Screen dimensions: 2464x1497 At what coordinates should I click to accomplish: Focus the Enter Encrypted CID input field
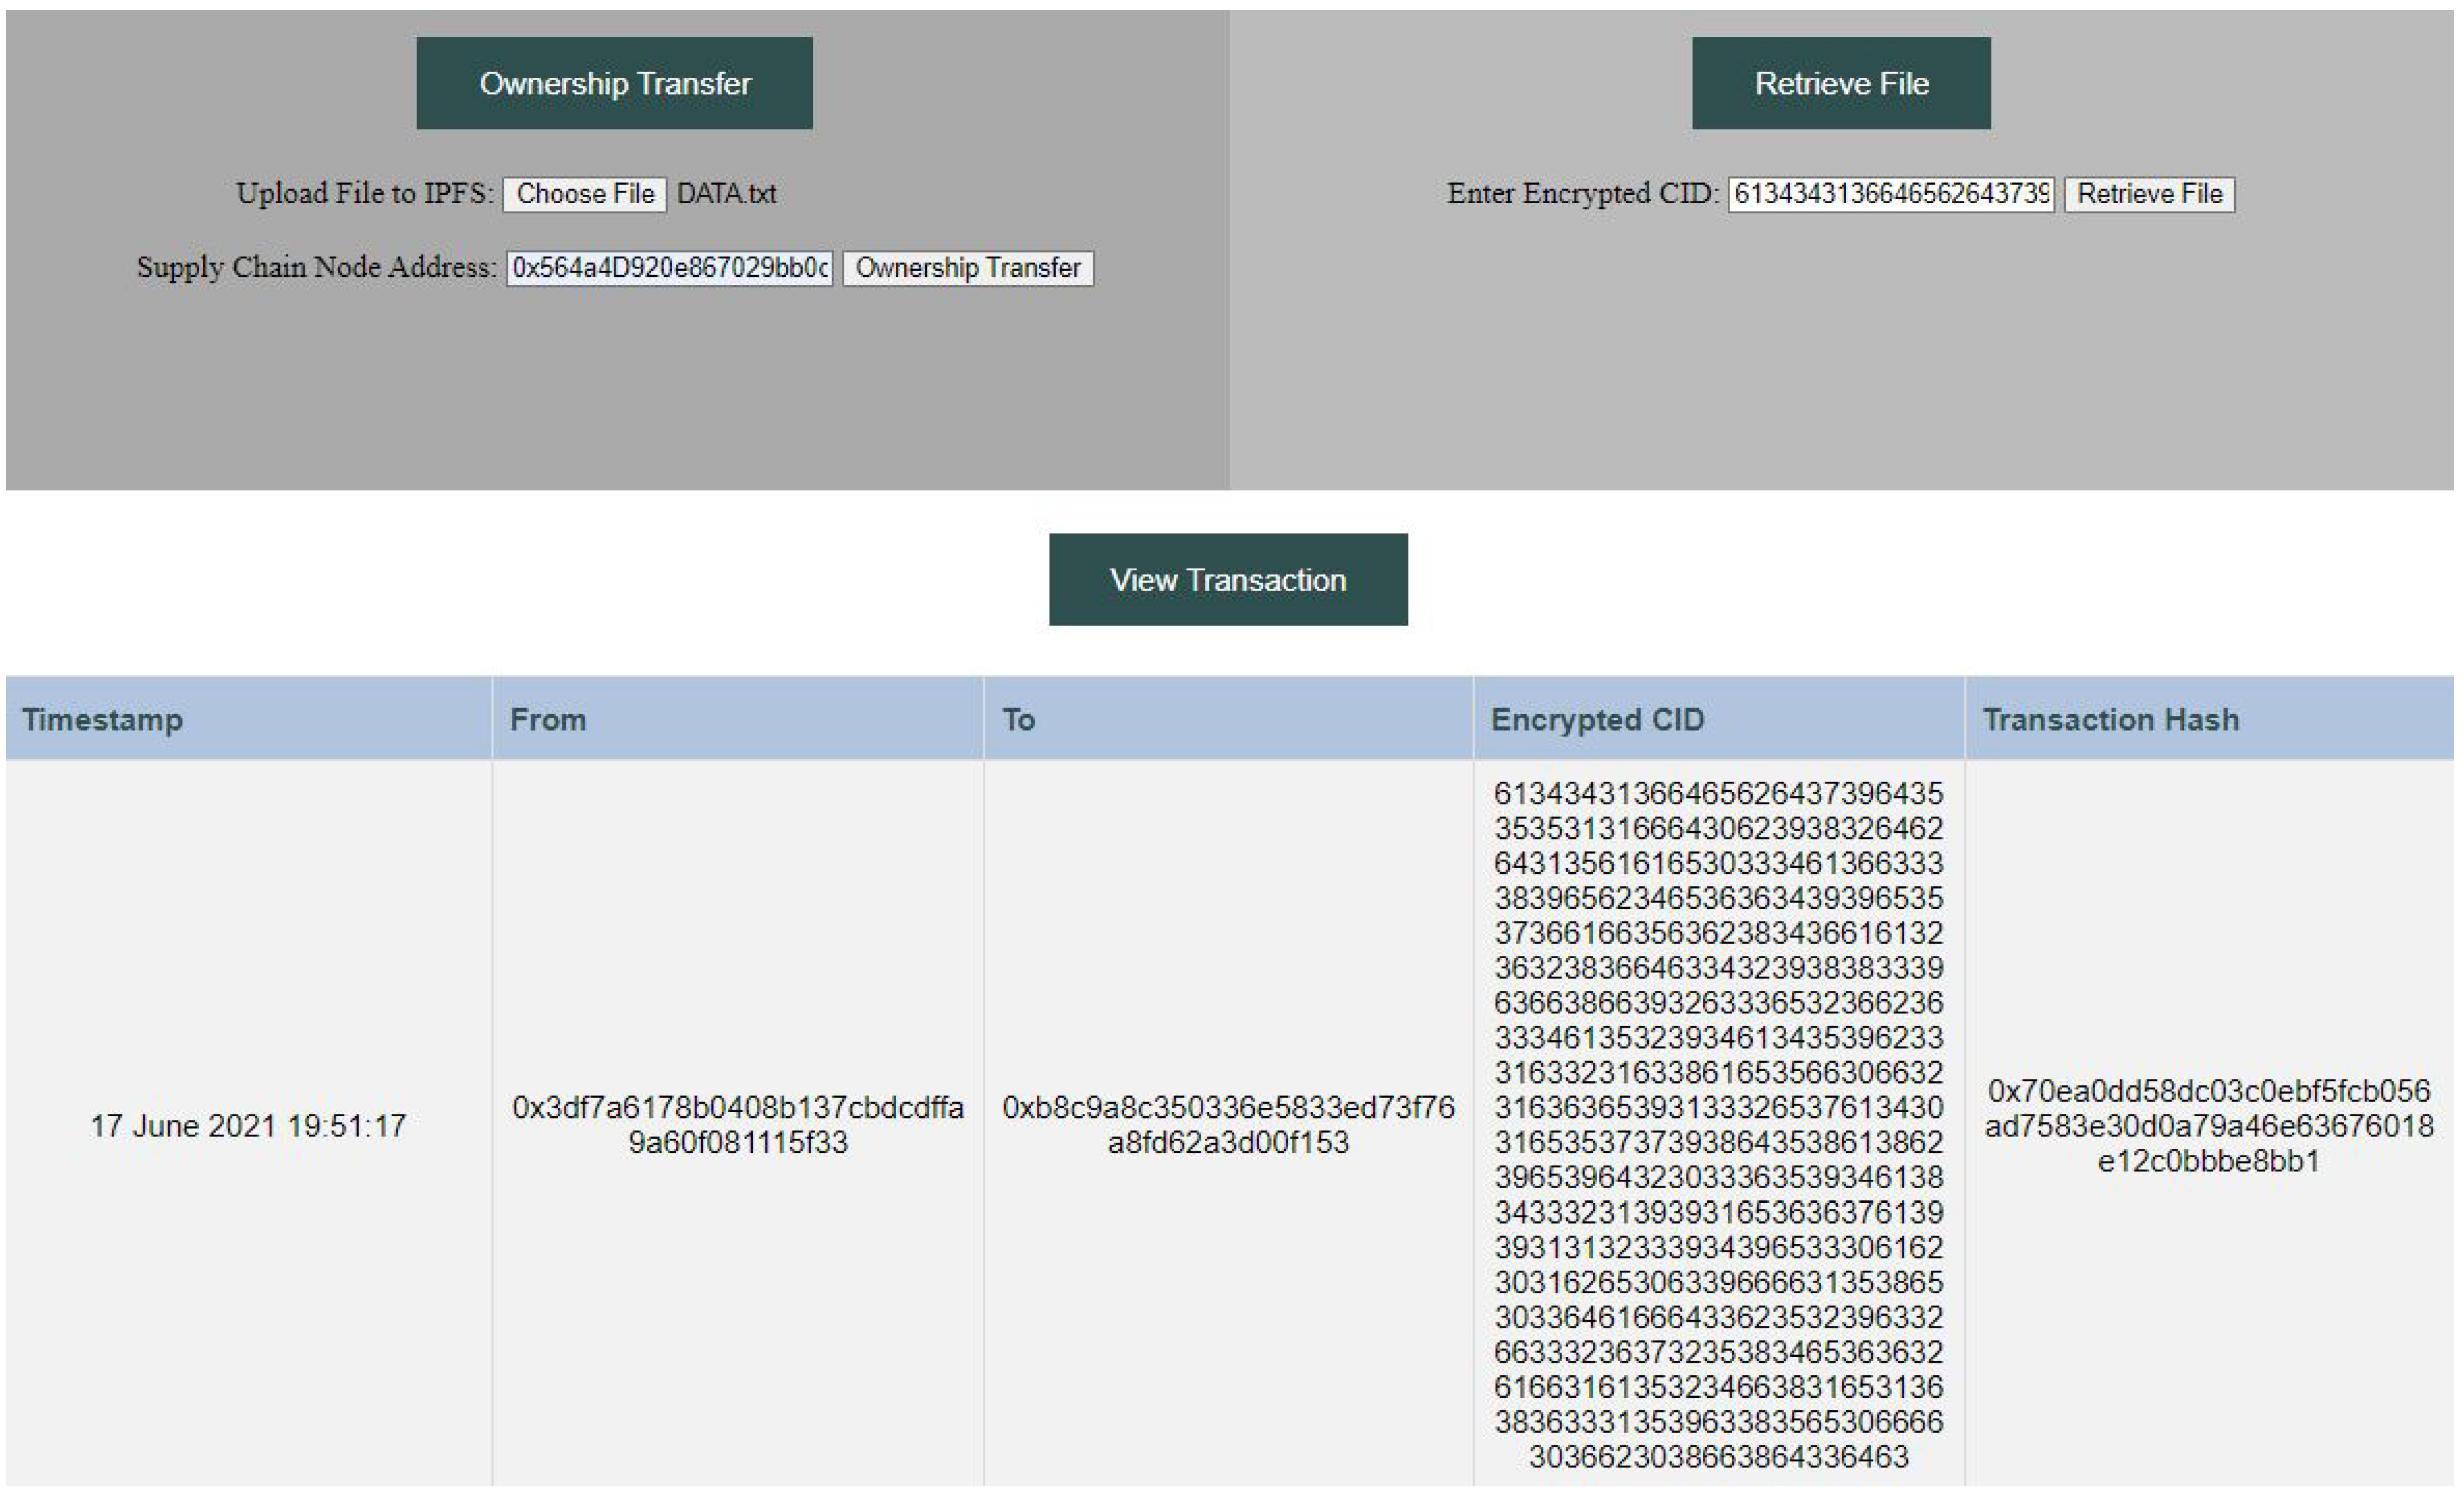[1891, 194]
